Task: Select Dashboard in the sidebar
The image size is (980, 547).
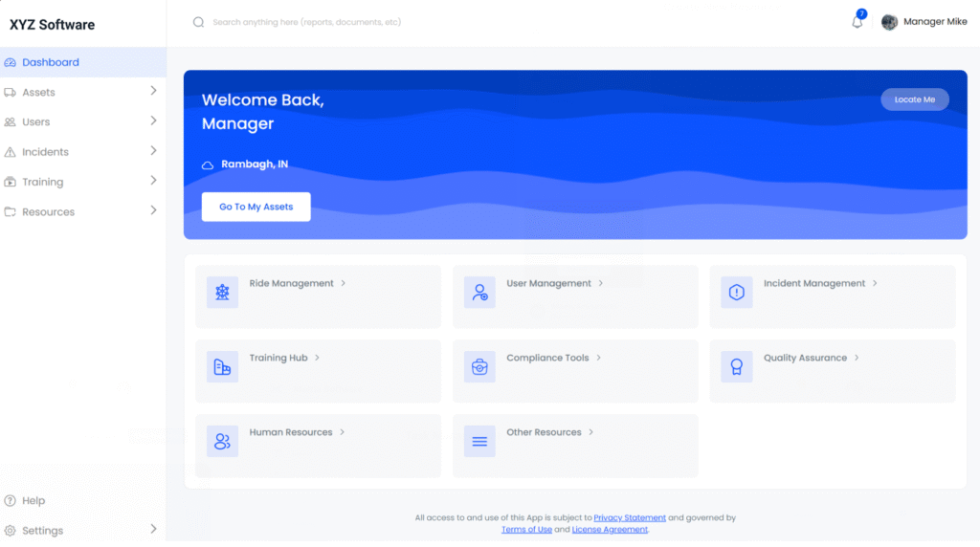Action: pyautogui.click(x=51, y=62)
